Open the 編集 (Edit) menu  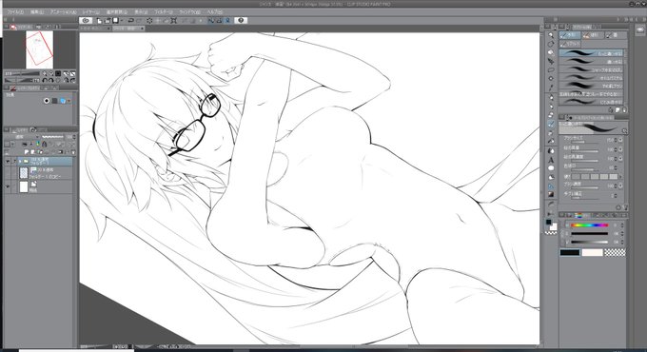37,12
